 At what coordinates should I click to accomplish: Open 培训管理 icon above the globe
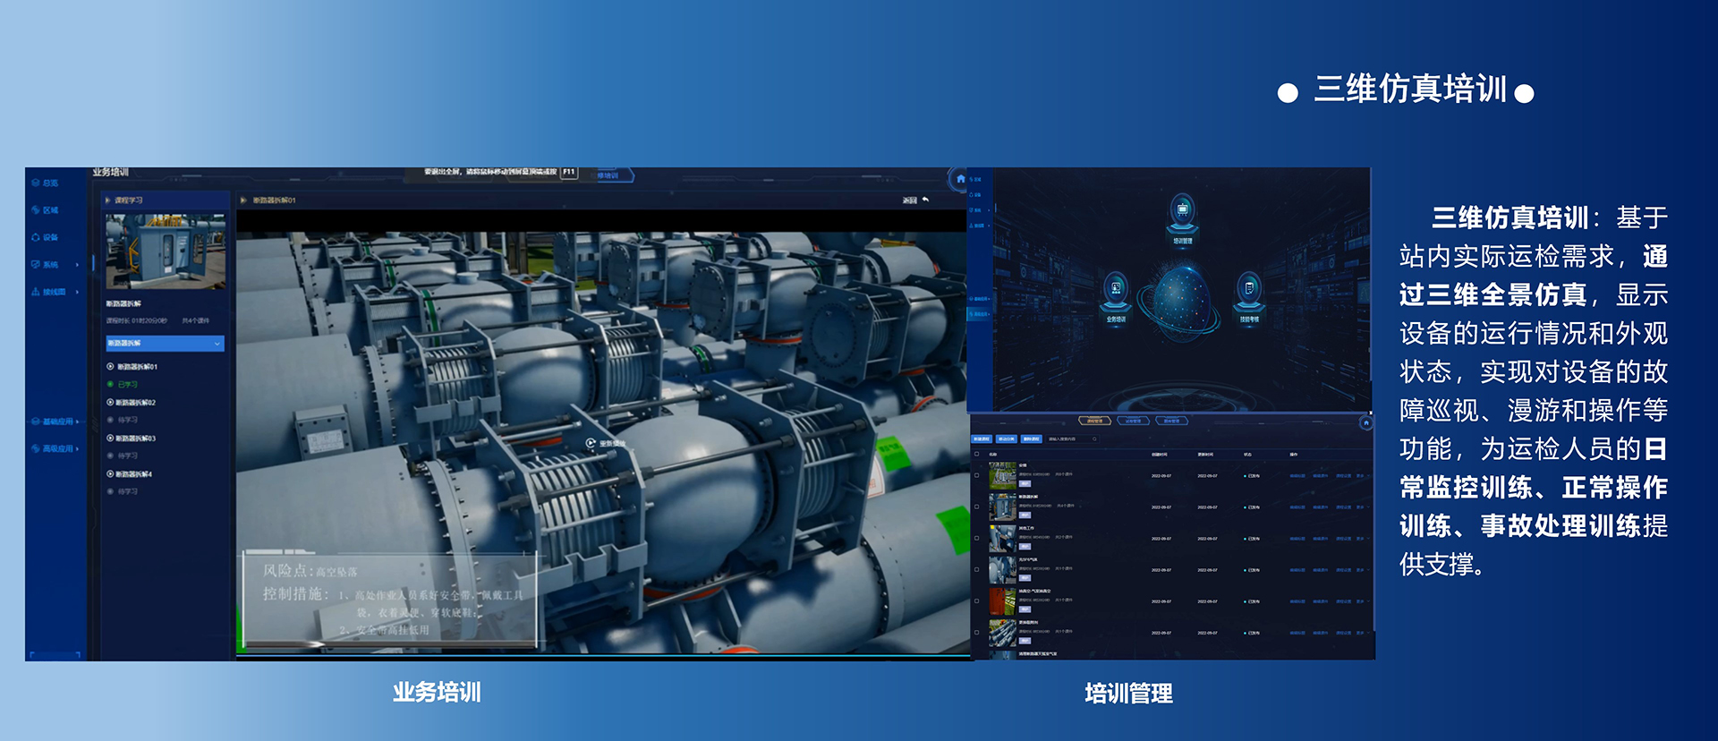1182,213
